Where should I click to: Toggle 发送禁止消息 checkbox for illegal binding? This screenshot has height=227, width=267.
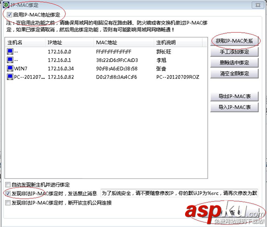click(8, 193)
